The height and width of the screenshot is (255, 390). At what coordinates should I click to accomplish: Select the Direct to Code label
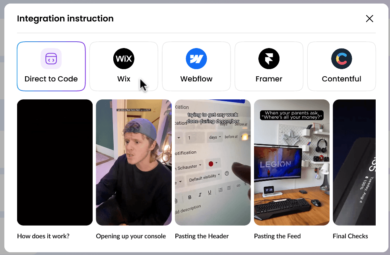pyautogui.click(x=51, y=79)
